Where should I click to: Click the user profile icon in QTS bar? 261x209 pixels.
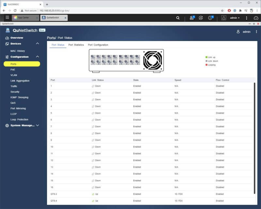pyautogui.click(x=223, y=18)
